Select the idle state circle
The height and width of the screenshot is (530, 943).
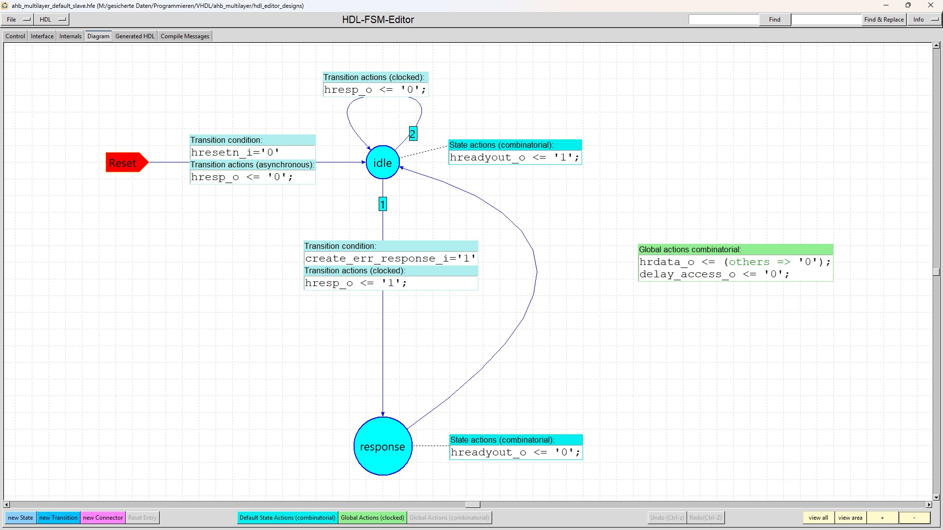pyautogui.click(x=382, y=162)
